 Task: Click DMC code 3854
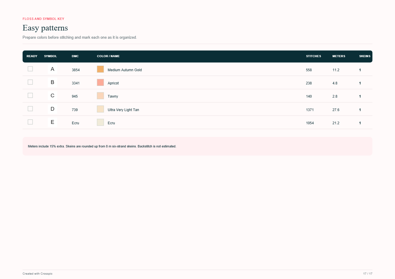click(76, 70)
